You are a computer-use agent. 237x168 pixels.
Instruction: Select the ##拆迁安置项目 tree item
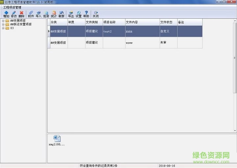click(x=21, y=24)
